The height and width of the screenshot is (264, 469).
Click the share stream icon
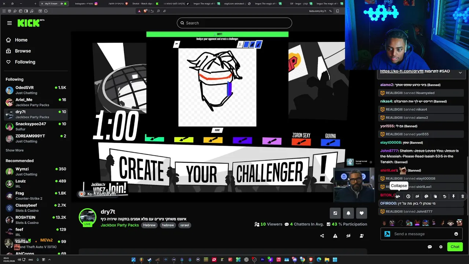(x=322, y=236)
